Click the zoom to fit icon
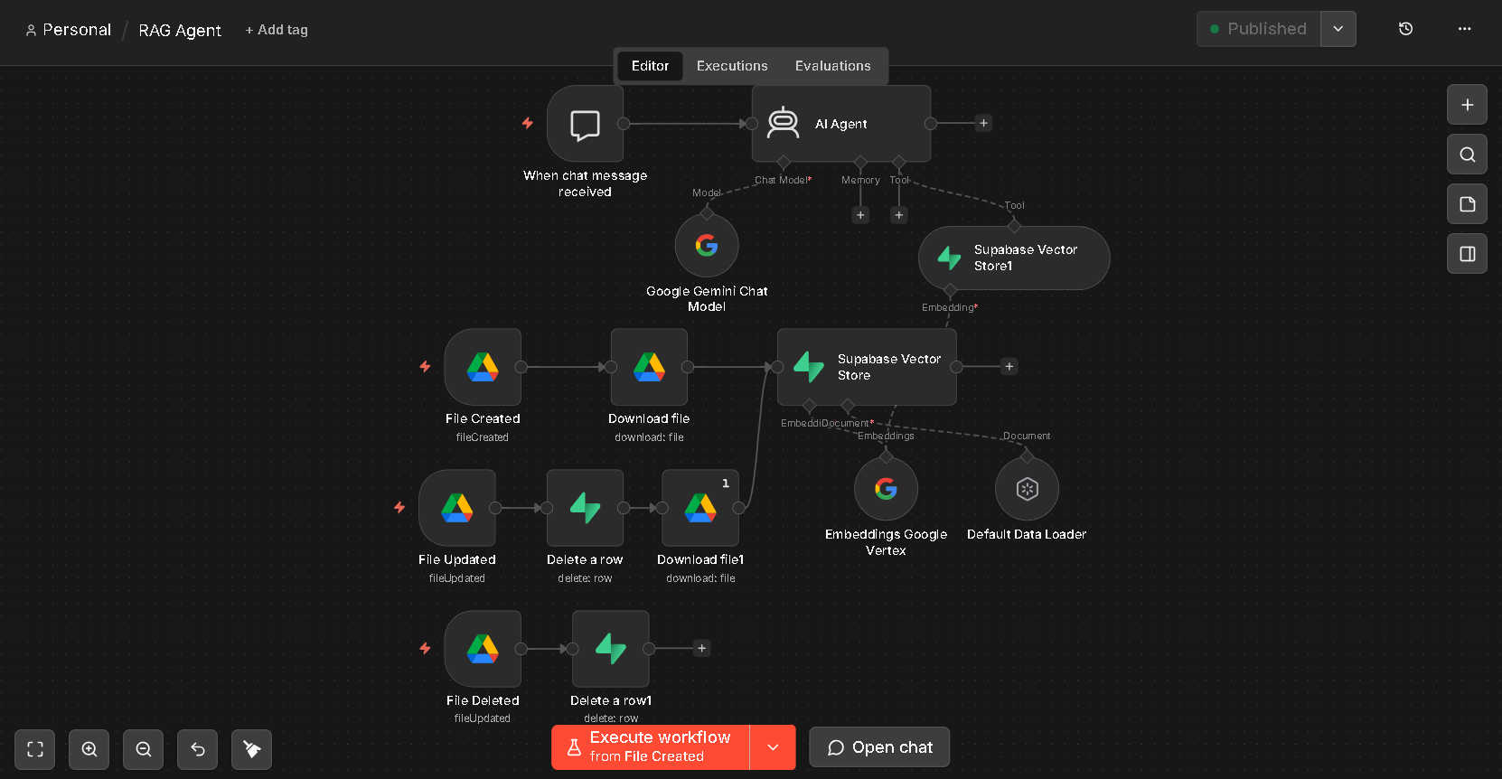 pos(35,749)
